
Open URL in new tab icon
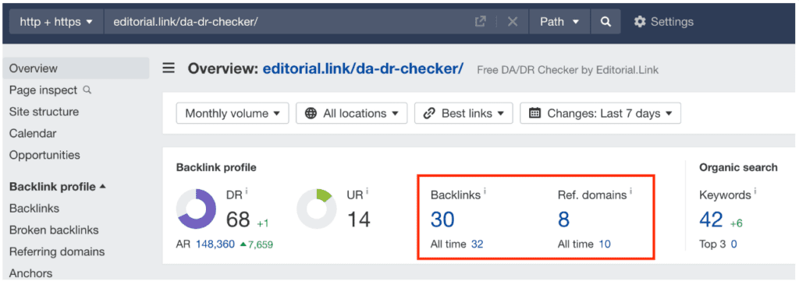480,22
